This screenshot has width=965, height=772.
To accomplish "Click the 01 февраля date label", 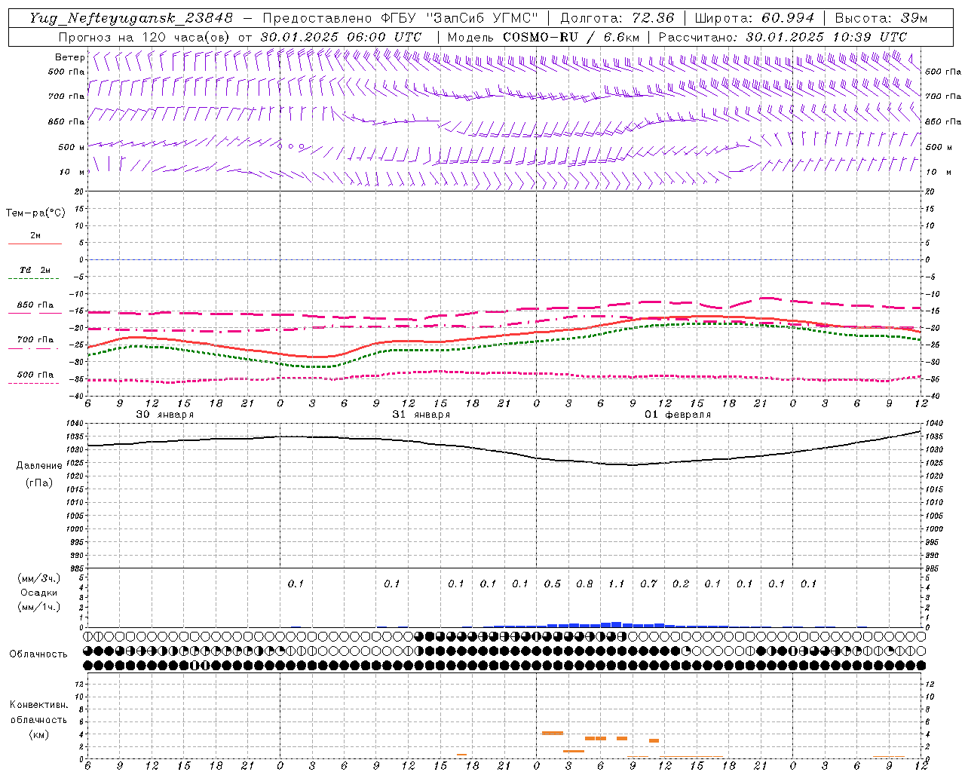I will click(678, 415).
